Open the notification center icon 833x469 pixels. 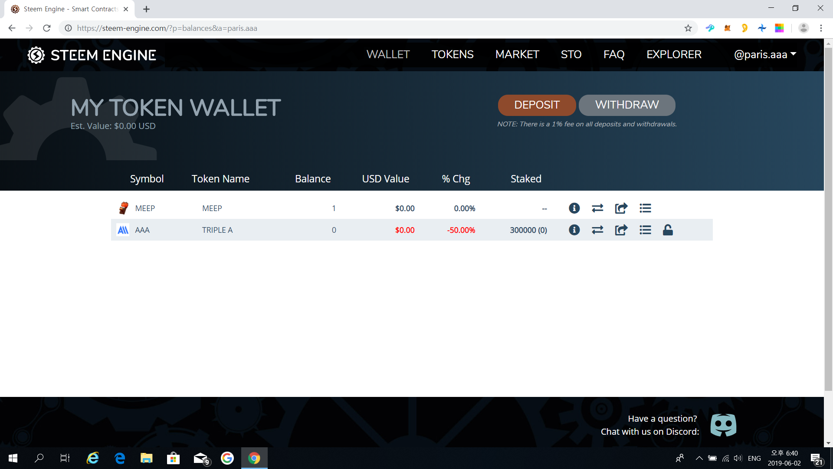click(x=816, y=459)
